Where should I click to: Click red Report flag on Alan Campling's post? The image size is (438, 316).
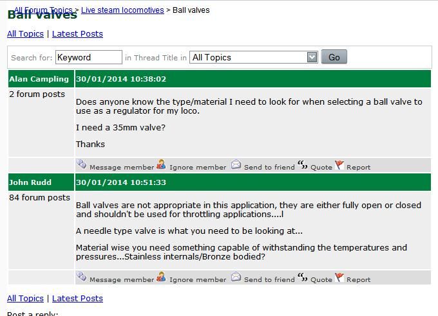tap(339, 164)
